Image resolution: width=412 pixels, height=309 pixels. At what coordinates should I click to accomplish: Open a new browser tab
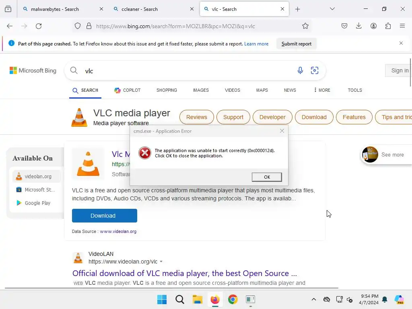(297, 9)
